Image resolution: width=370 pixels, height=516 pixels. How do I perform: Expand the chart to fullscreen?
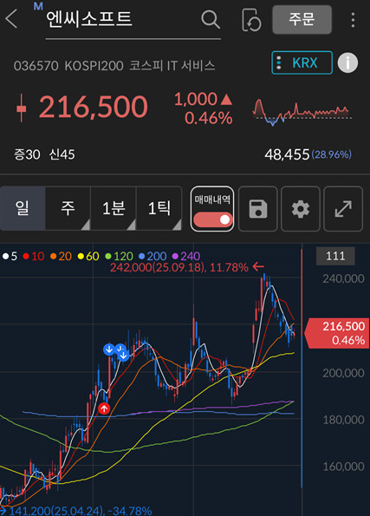tap(343, 209)
